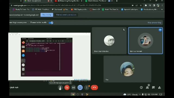The image size is (174, 98).
Task: Expand the bookmarks overflow chevron
Action: (x=162, y=10)
